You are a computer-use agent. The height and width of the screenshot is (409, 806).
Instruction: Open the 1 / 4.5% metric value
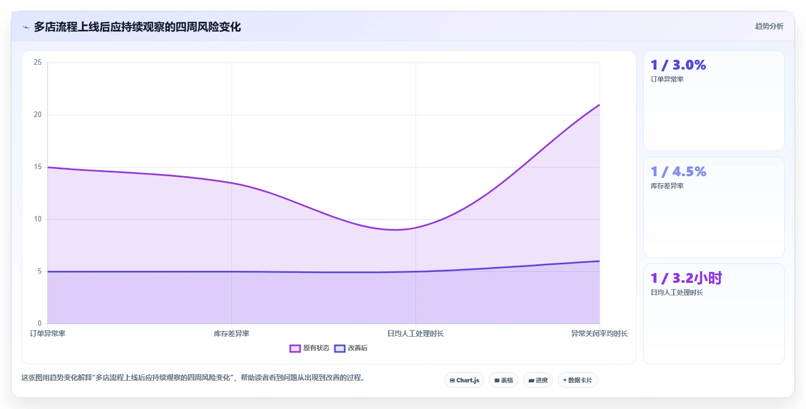[678, 171]
